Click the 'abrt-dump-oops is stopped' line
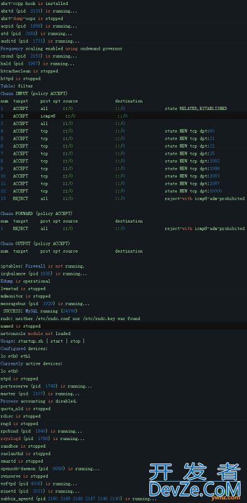This screenshot has height=503, width=247. click(x=32, y=19)
